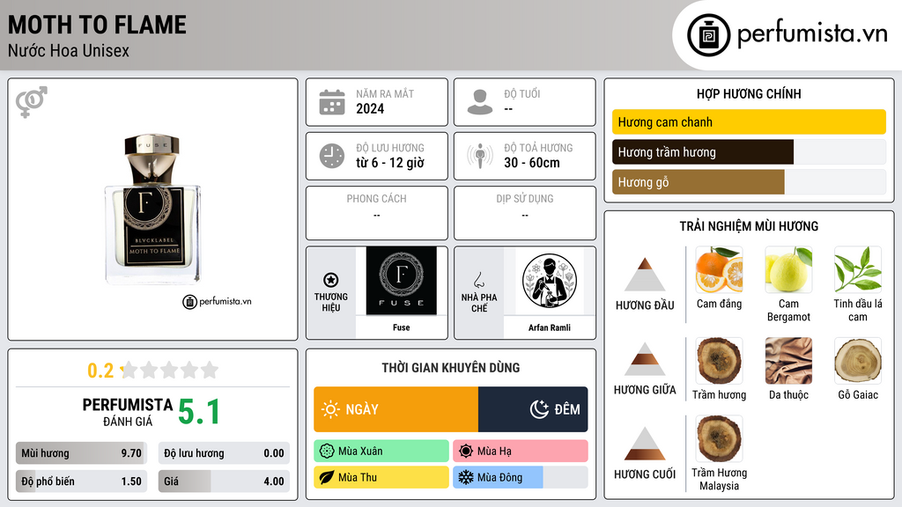The height and width of the screenshot is (507, 902).
Task: Click the moon icon in Đêm bar
Action: tap(539, 409)
